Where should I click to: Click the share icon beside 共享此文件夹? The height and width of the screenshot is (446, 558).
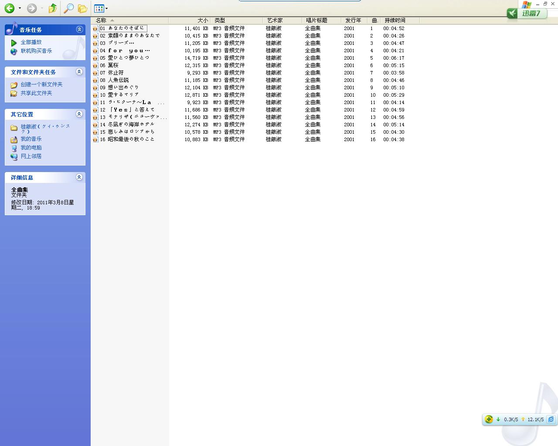pyautogui.click(x=14, y=94)
